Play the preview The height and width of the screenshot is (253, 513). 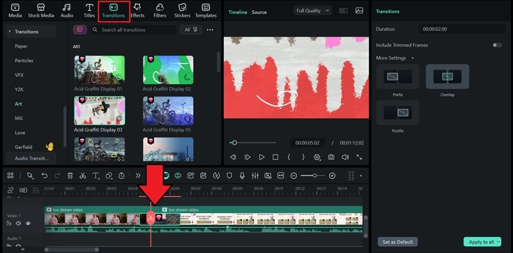tap(262, 157)
